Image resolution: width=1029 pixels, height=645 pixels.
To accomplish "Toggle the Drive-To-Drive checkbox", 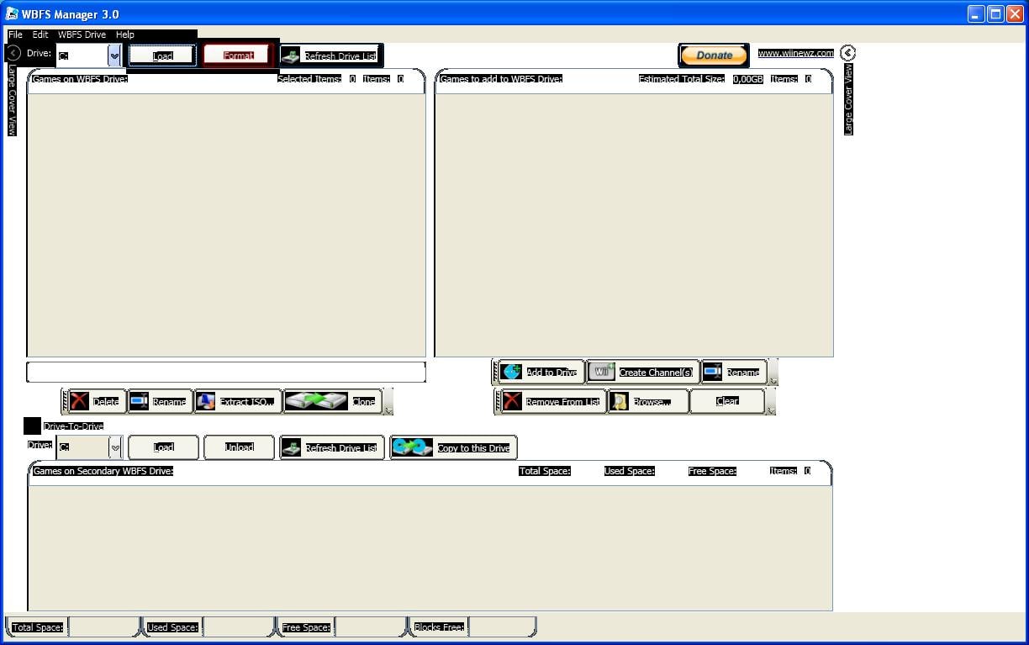I will pyautogui.click(x=32, y=426).
